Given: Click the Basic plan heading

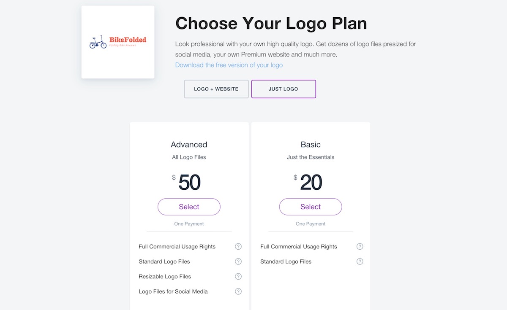Looking at the screenshot, I should coord(311,145).
